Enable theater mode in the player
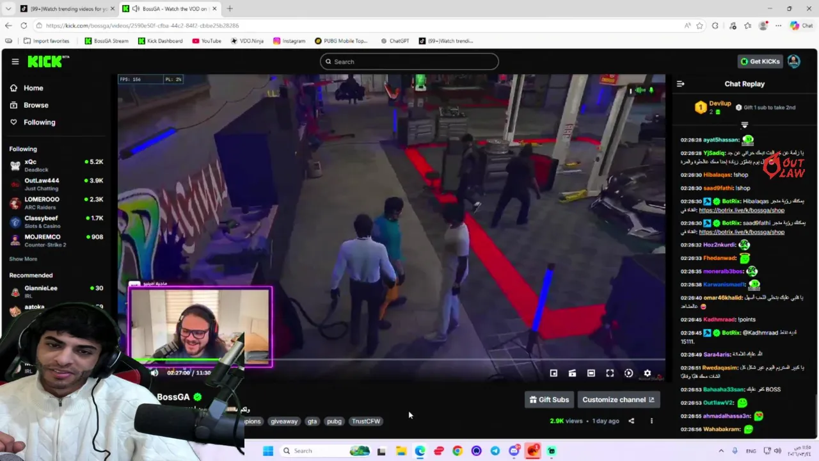This screenshot has height=461, width=819. click(x=591, y=373)
